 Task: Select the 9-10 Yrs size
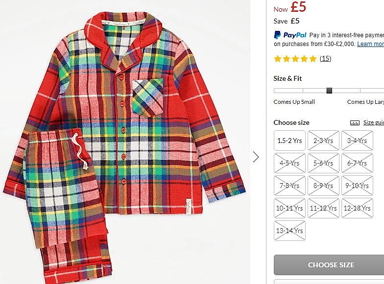357,186
